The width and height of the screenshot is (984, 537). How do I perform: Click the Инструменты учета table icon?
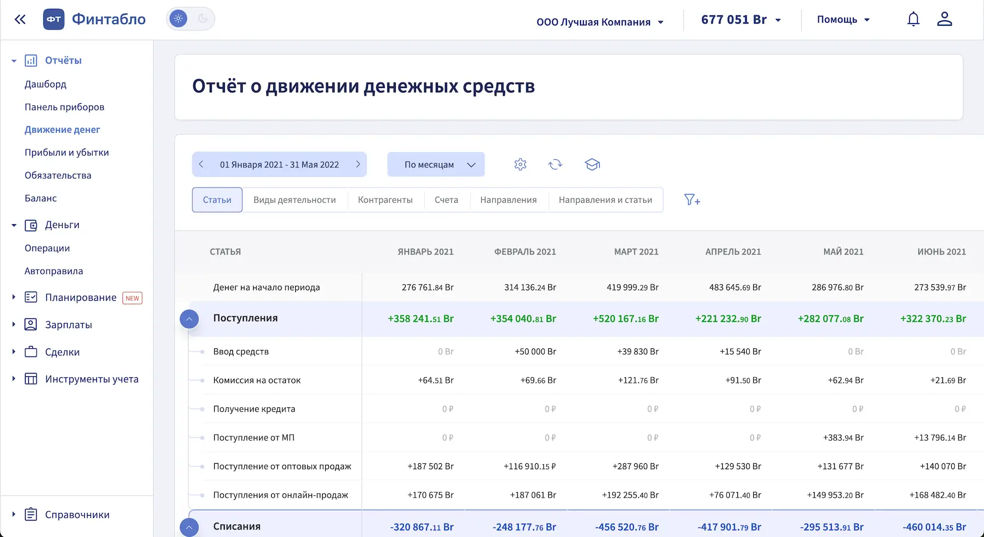pos(31,379)
